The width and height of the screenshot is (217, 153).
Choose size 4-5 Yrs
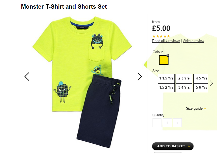pyautogui.click(x=201, y=78)
